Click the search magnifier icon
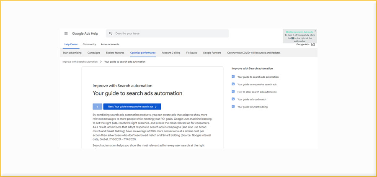 [111, 33]
